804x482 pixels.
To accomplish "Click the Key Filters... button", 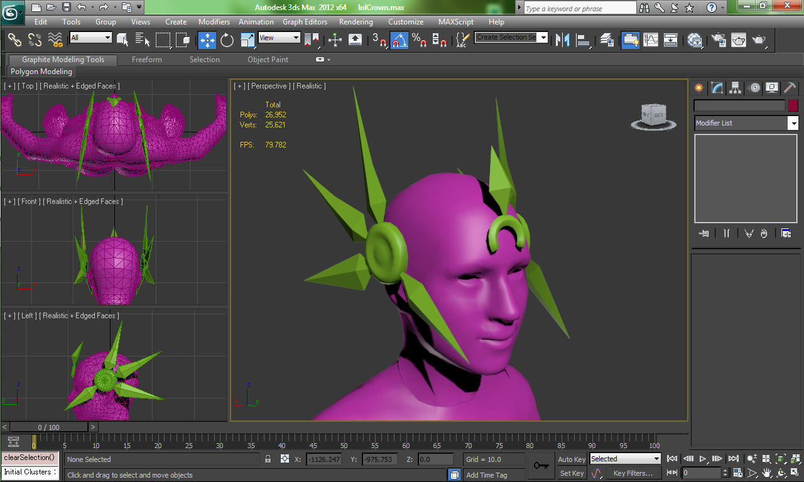I will click(633, 473).
